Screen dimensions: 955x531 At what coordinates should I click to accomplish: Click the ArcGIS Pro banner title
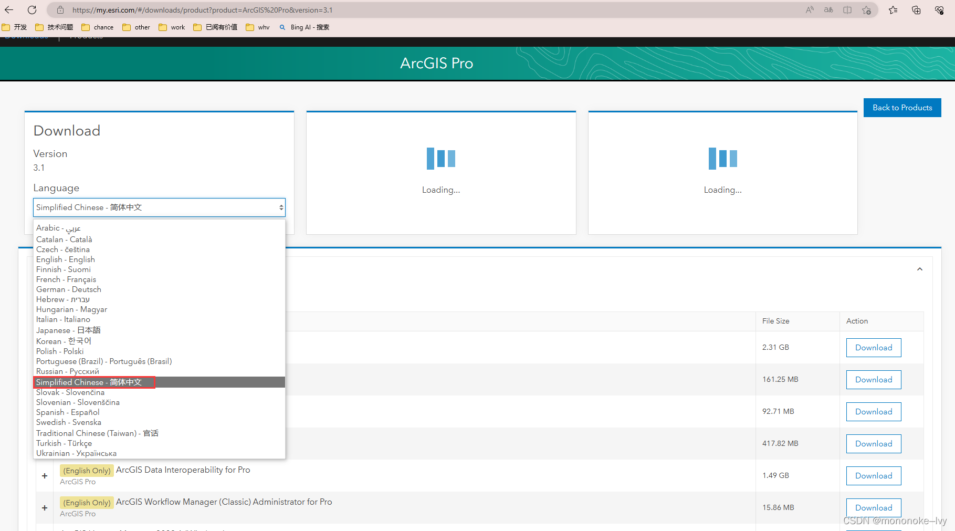pos(437,63)
